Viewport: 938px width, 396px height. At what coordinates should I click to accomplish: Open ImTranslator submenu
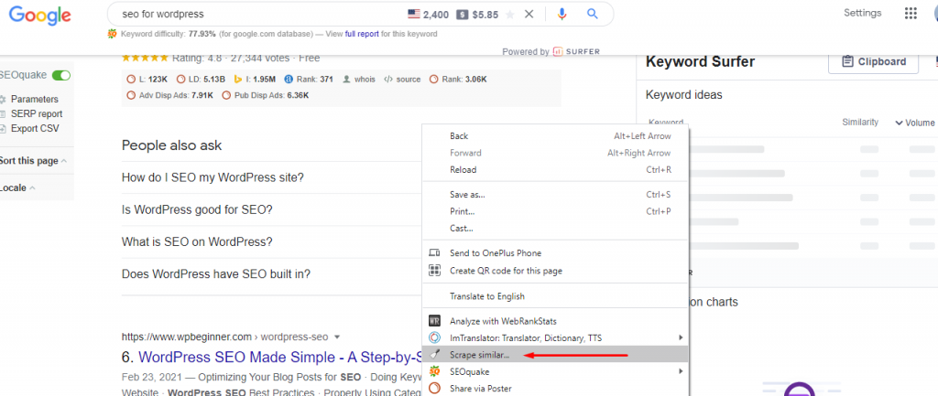point(556,338)
